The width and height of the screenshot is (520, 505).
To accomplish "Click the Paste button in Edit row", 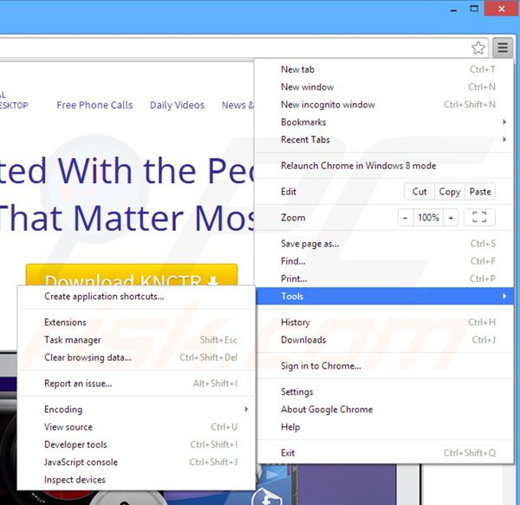I will pos(479,192).
